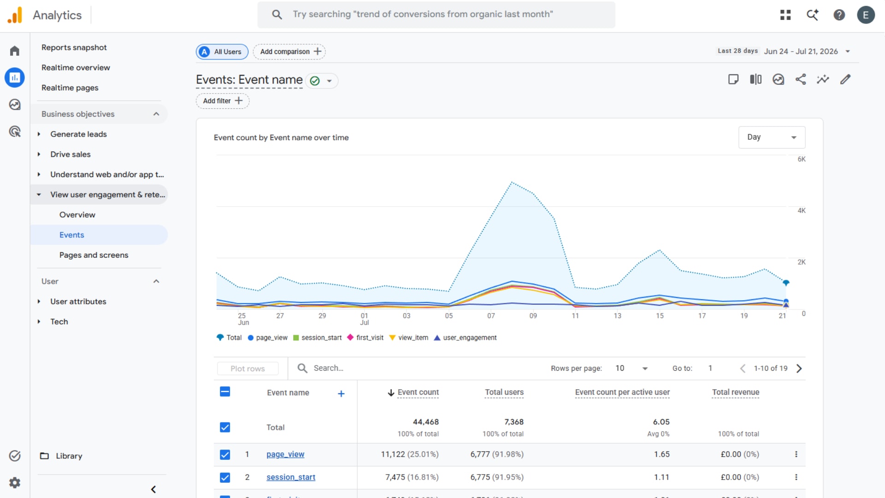The width and height of the screenshot is (885, 498).
Task: Open Realtime pages
Action: click(x=70, y=88)
